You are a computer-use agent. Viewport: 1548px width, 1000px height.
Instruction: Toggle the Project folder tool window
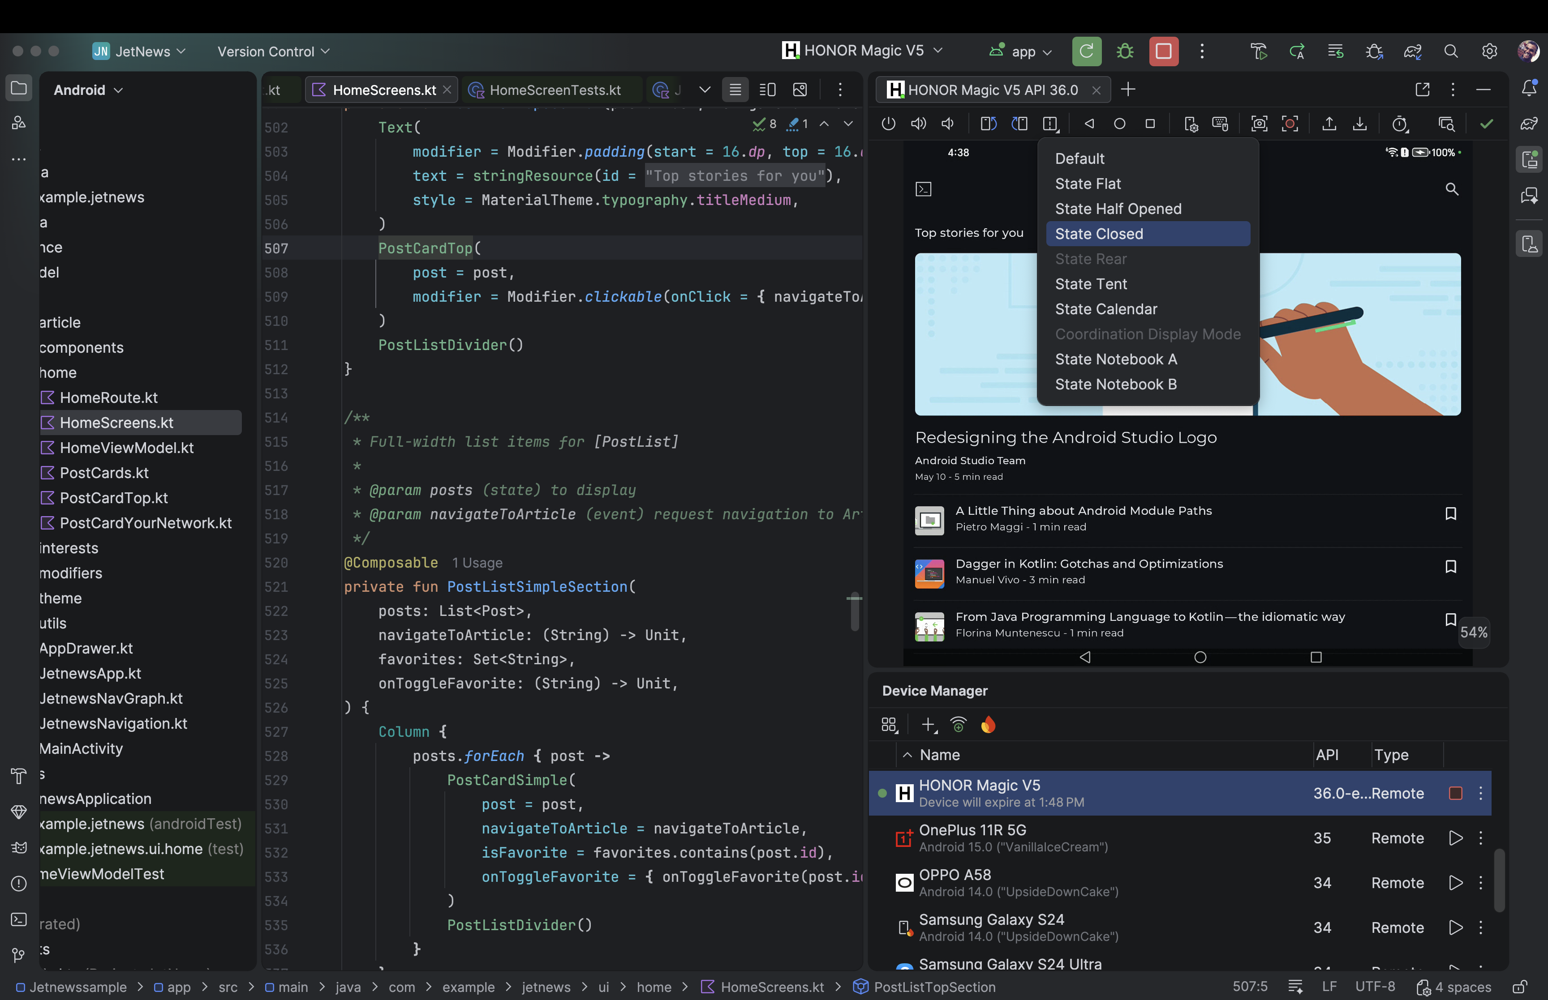click(19, 88)
